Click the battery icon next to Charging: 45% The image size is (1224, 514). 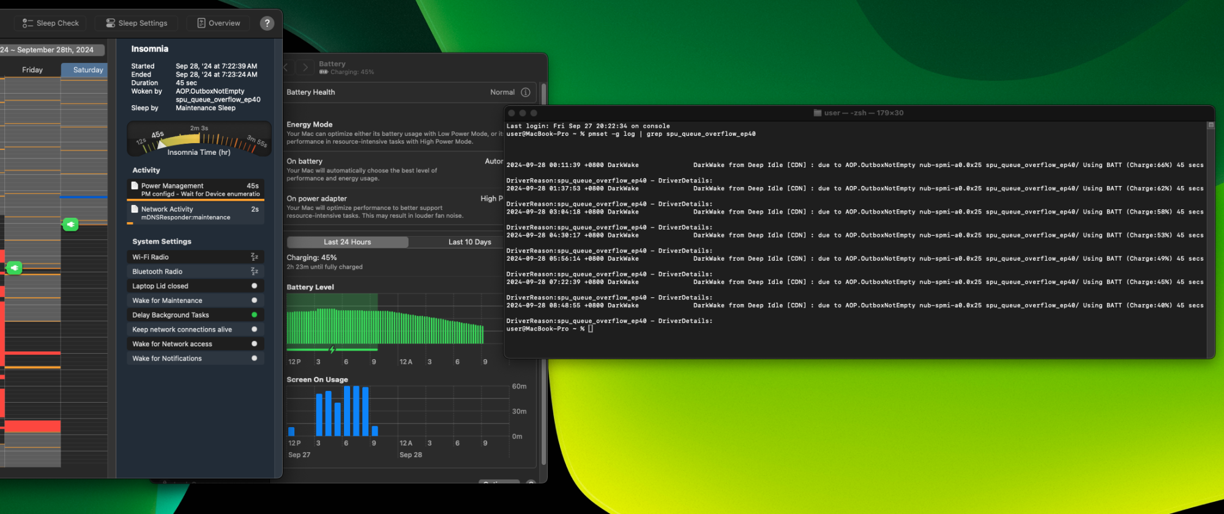click(x=324, y=72)
